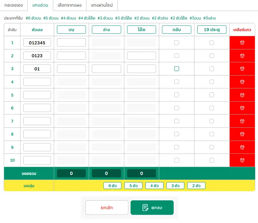The height and width of the screenshot is (223, 258).
Task: Click the ยกเลิก cancel button
Action: (107, 208)
